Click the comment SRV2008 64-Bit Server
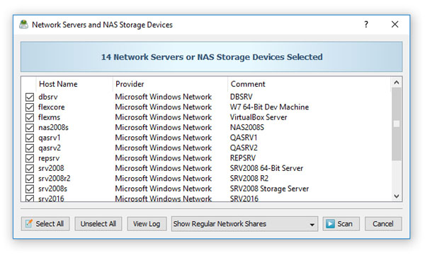The image size is (425, 255). coord(267,168)
